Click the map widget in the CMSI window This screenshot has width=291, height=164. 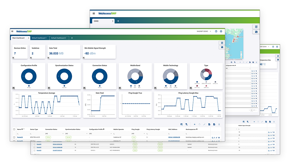(x=234, y=44)
